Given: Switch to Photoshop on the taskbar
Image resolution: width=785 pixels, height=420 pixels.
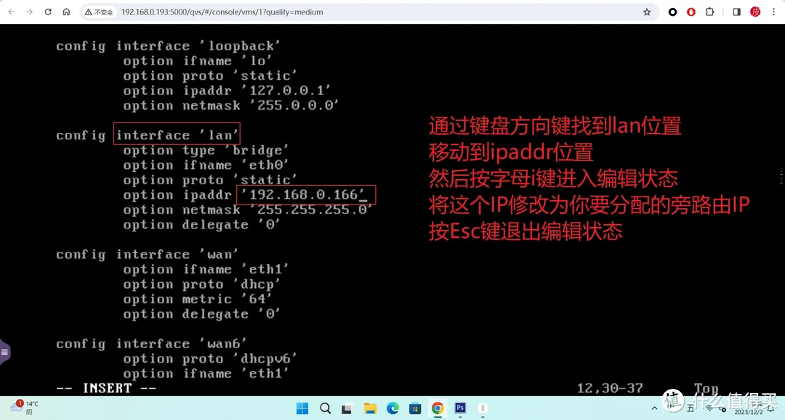Looking at the screenshot, I should (460, 408).
